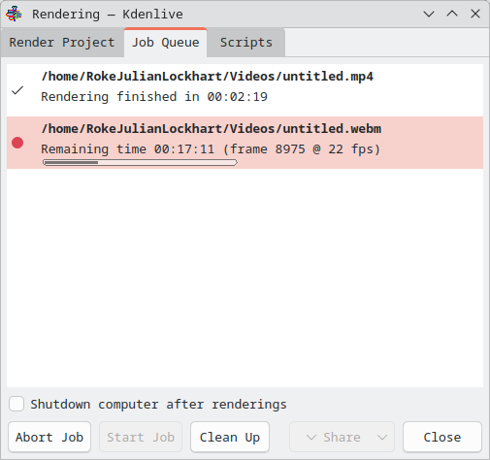Click the webm render progress bar
Viewport: 490px width, 460px height.
140,162
